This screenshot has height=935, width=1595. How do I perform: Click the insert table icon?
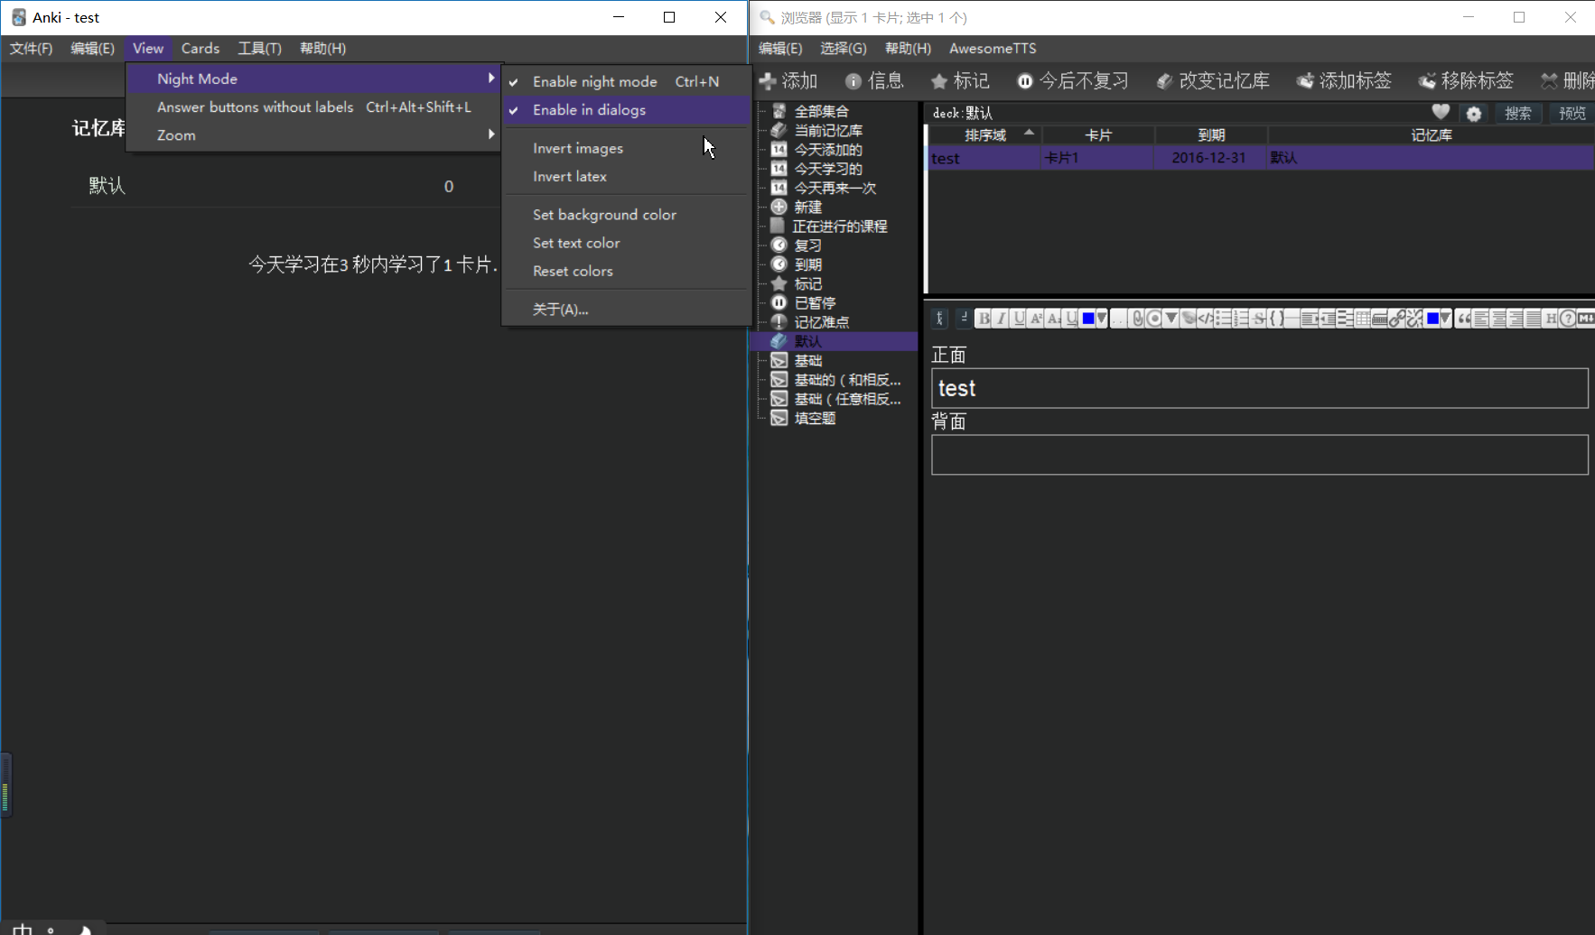point(1363,318)
